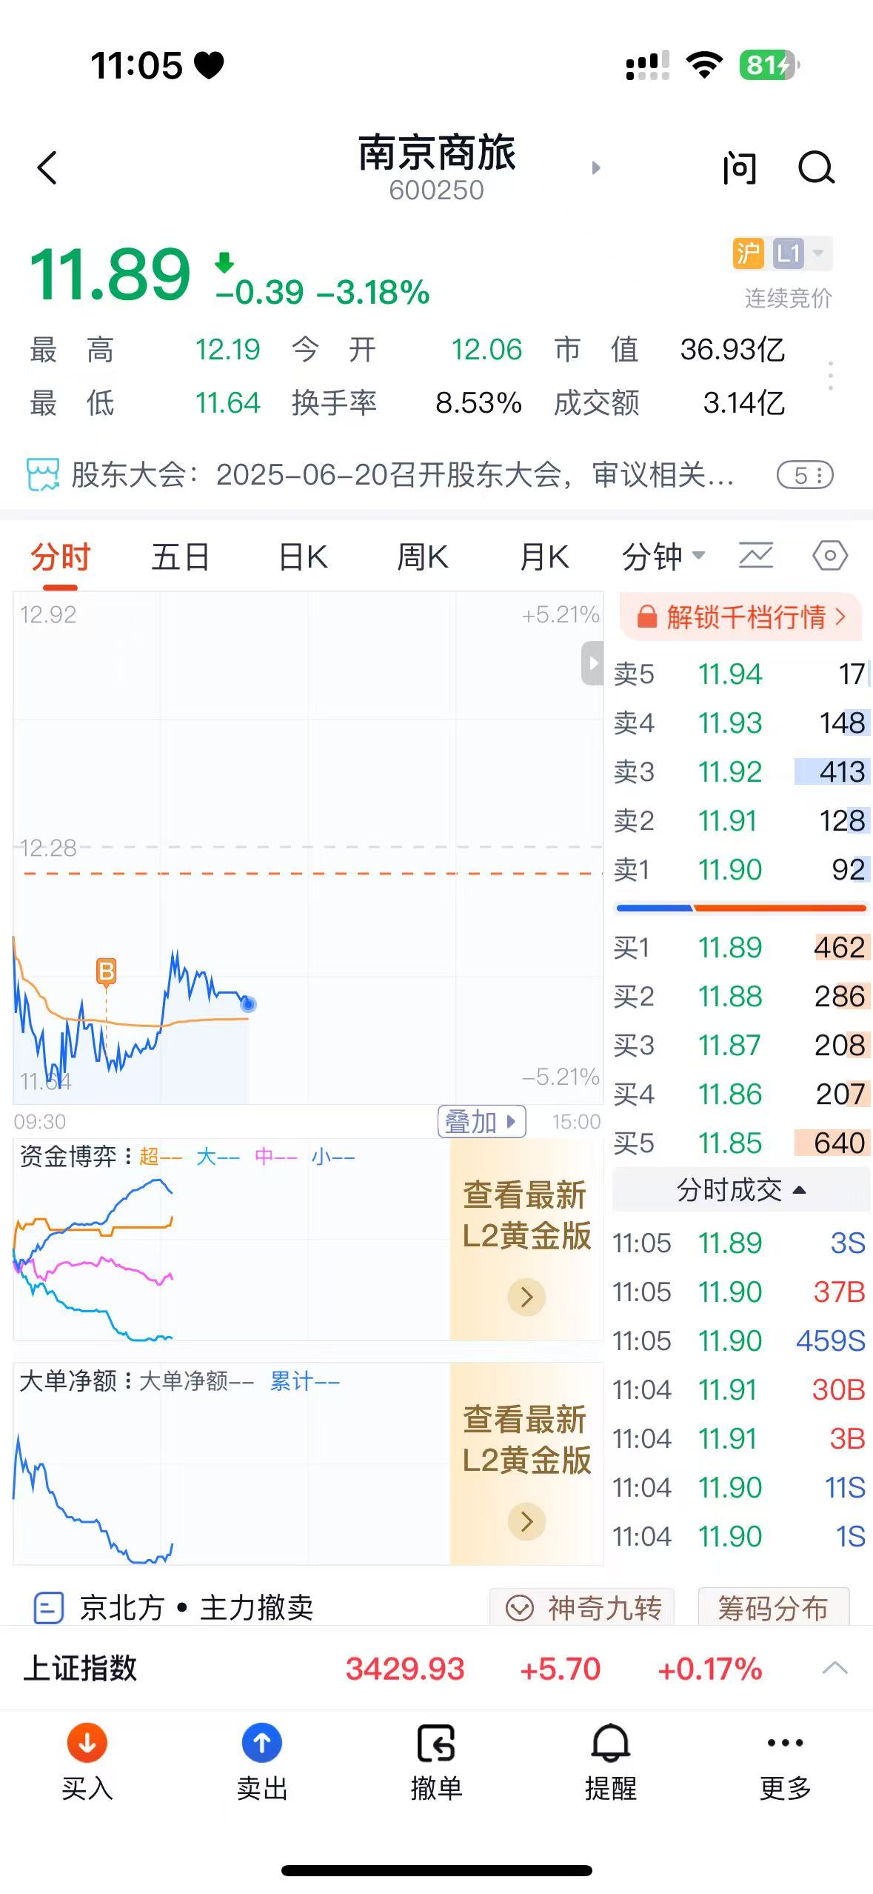Viewport: 873px width, 1894px height.
Task: Tap the 成交额 3.14亿 value
Action: click(743, 403)
